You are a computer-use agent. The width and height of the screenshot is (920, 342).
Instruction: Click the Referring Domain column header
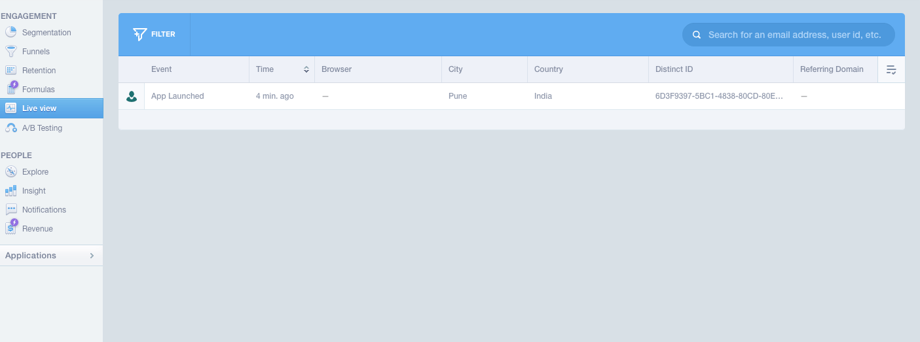[x=836, y=69]
